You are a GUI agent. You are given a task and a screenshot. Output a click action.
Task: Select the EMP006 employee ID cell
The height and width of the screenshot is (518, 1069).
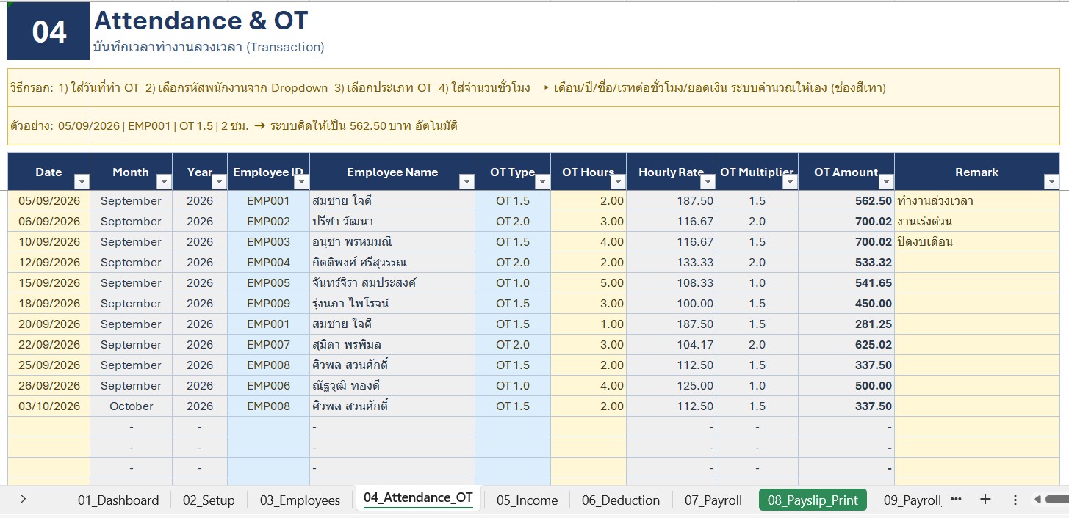point(269,386)
